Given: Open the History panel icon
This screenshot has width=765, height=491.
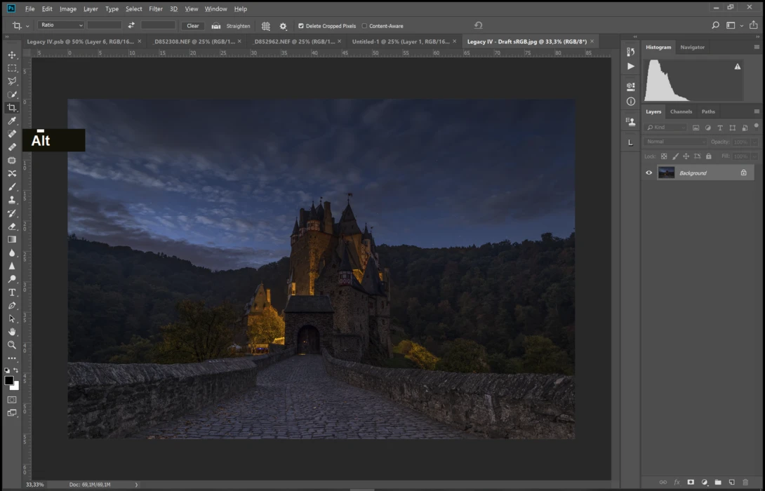Looking at the screenshot, I should tap(631, 52).
